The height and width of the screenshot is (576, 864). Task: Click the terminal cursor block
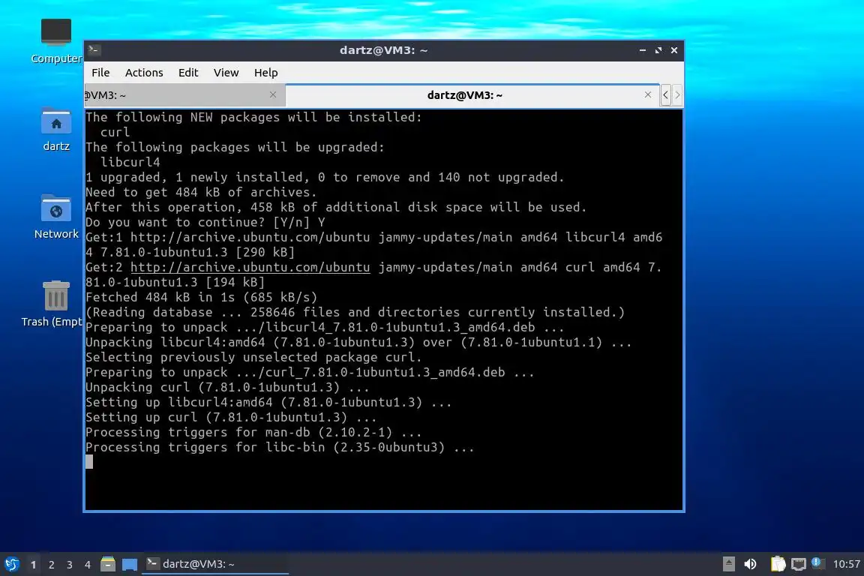(x=89, y=462)
